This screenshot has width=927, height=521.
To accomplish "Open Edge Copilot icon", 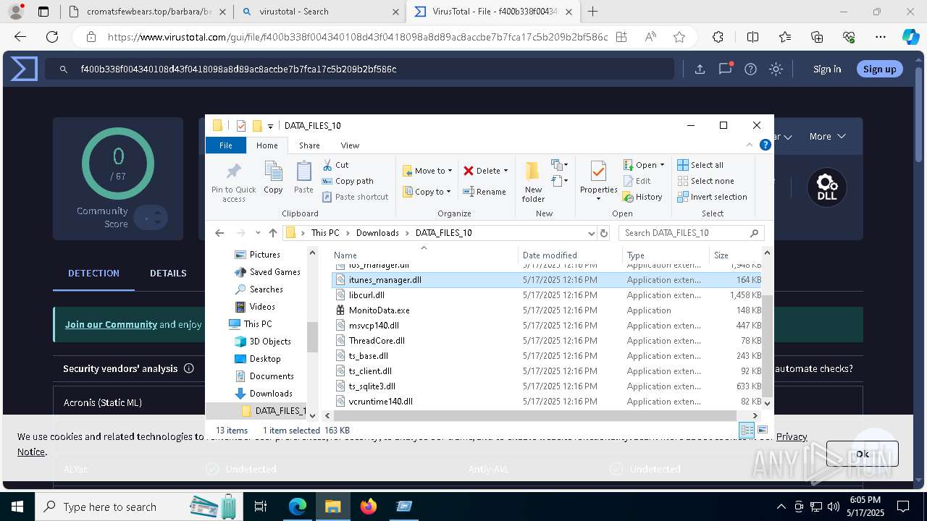I will coord(910,37).
